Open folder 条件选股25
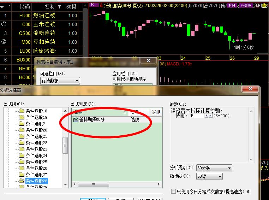The width and height of the screenshot is (269, 200). (36, 162)
